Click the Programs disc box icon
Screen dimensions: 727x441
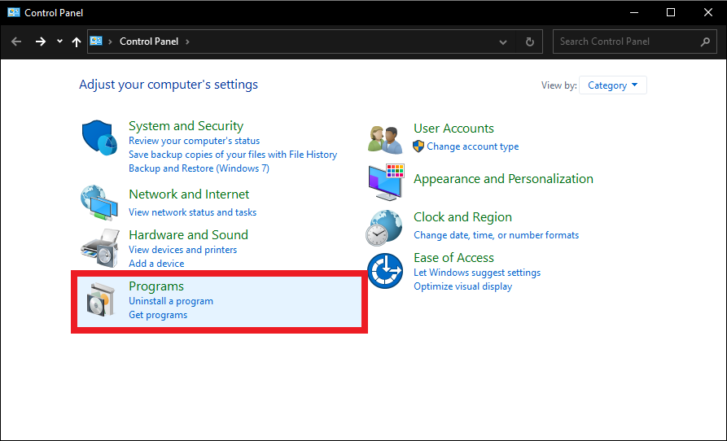point(102,300)
